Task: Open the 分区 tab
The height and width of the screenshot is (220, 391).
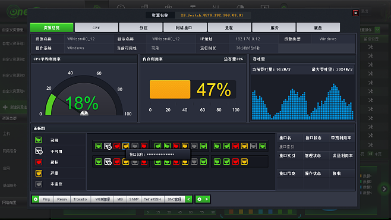Action: click(x=141, y=27)
